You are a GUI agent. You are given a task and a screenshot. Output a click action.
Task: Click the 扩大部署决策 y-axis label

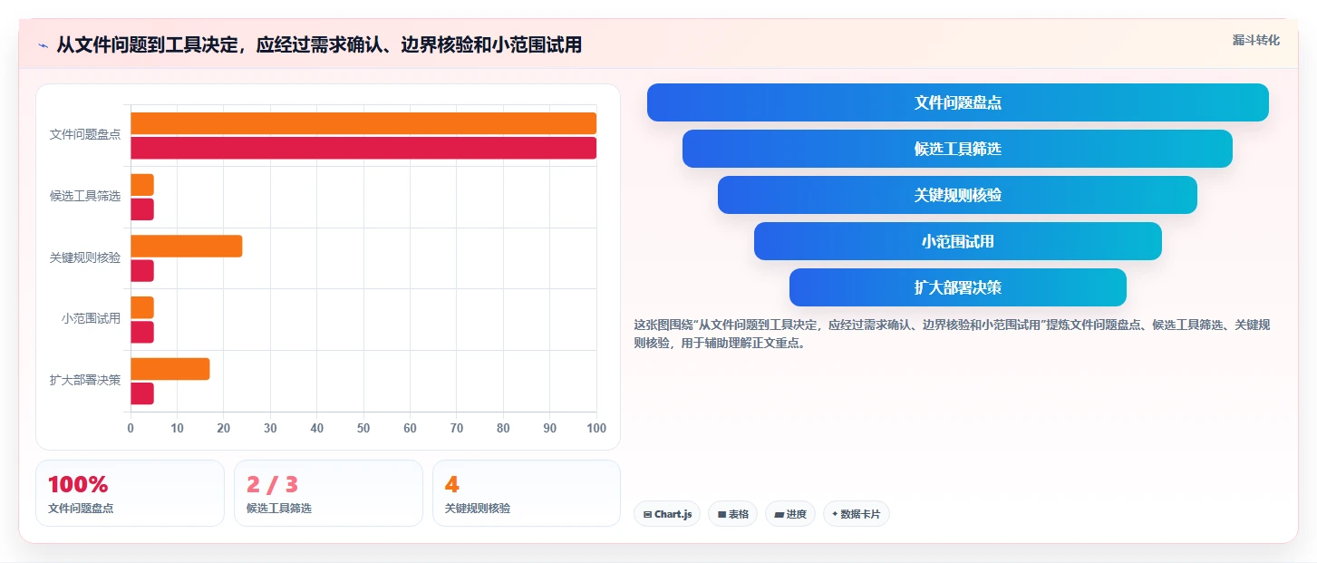(x=85, y=380)
